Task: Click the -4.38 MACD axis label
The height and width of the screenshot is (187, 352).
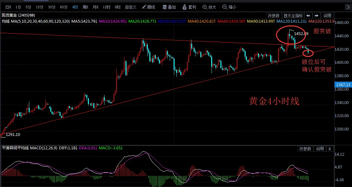Action: 340,180
